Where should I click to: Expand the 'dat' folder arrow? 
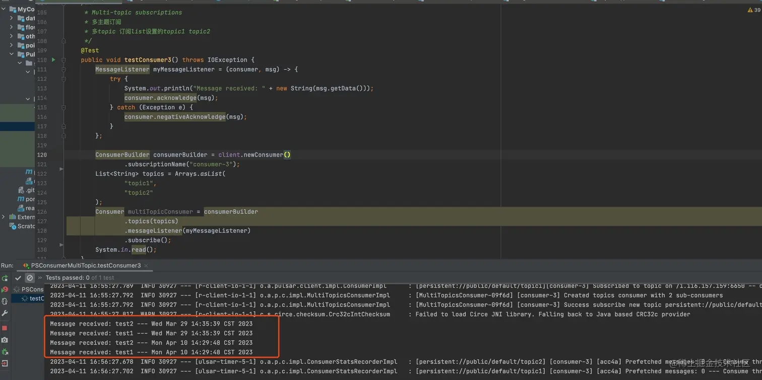11,18
